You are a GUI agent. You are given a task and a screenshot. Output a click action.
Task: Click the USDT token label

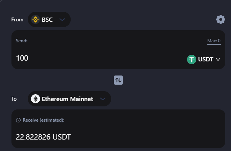[x=205, y=59]
